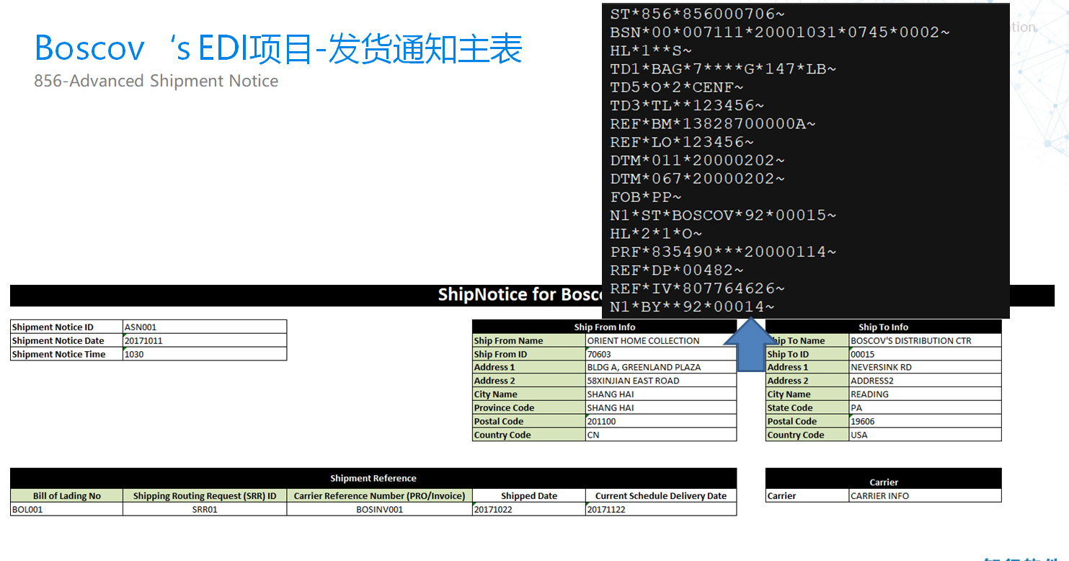Select the notice time value "1030"

tap(205, 355)
